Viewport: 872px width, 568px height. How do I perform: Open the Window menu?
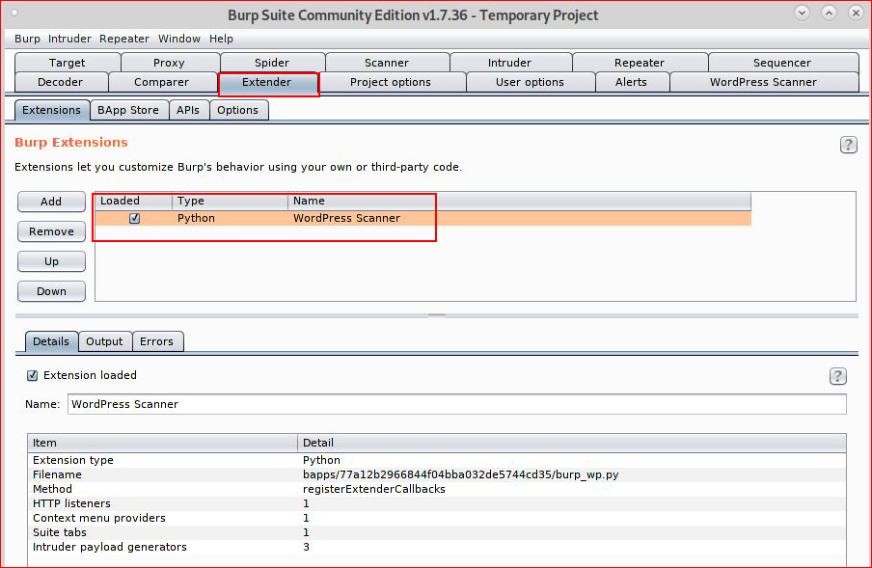(179, 39)
